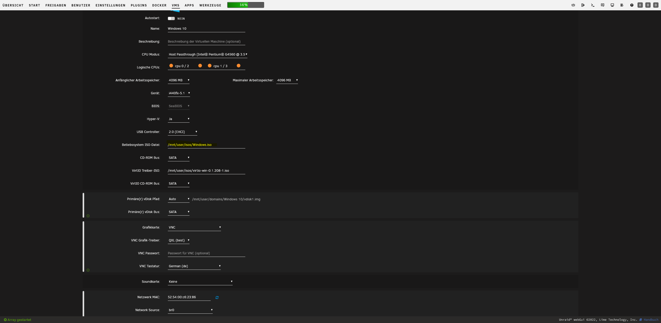Open the BENUTZER menu item
661x323 pixels.
point(81,5)
